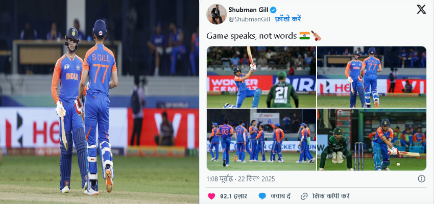
Task: Click the लिंक कॉपी करें button
Action: pyautogui.click(x=331, y=196)
